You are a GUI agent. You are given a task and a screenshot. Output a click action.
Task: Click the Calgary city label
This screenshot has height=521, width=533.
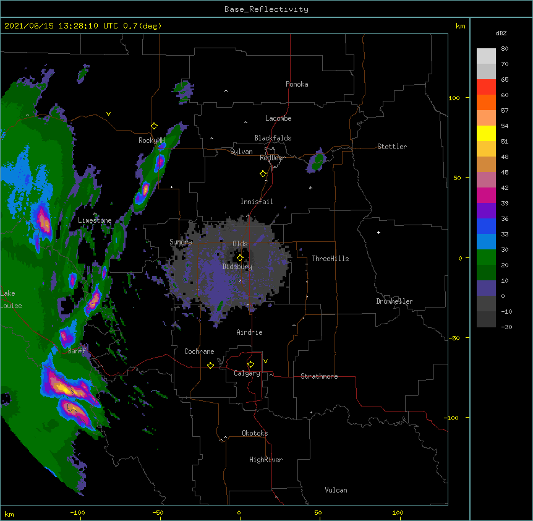(x=247, y=373)
